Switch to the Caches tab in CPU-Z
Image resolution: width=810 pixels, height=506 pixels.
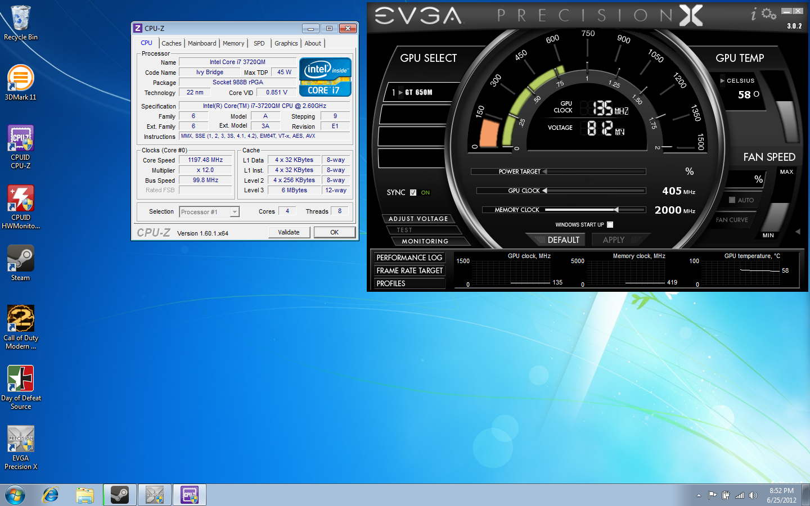click(x=172, y=43)
